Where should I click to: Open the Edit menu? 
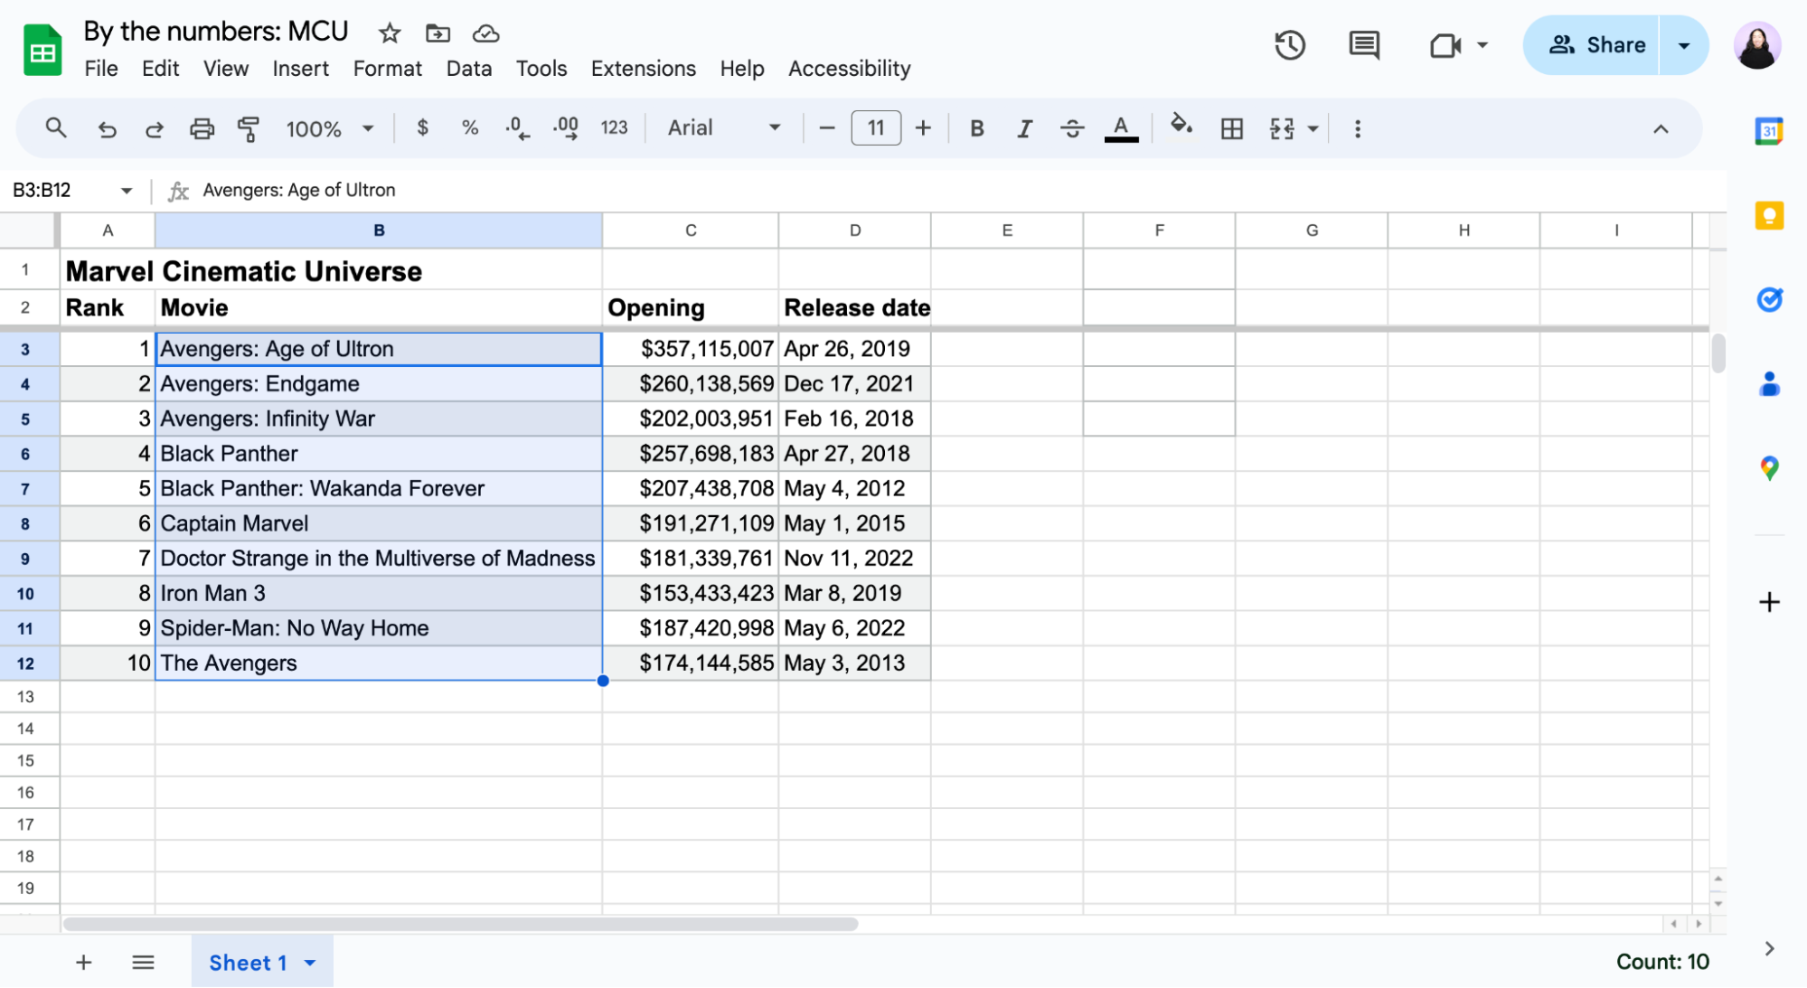tap(161, 69)
